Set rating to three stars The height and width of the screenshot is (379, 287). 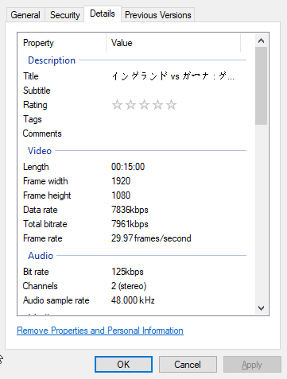click(144, 105)
